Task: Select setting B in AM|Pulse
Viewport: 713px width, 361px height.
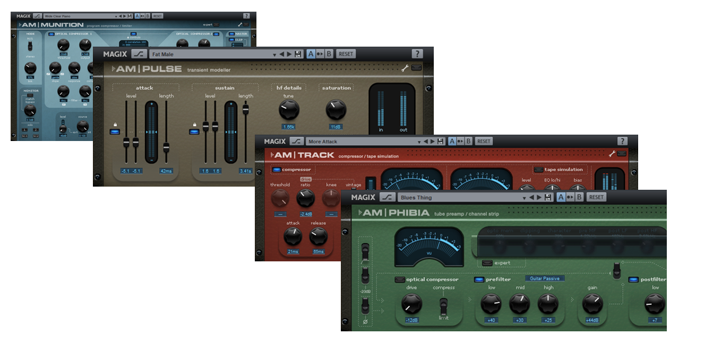Action: pos(328,54)
